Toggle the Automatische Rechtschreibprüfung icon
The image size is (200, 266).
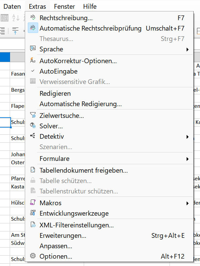click(x=33, y=28)
